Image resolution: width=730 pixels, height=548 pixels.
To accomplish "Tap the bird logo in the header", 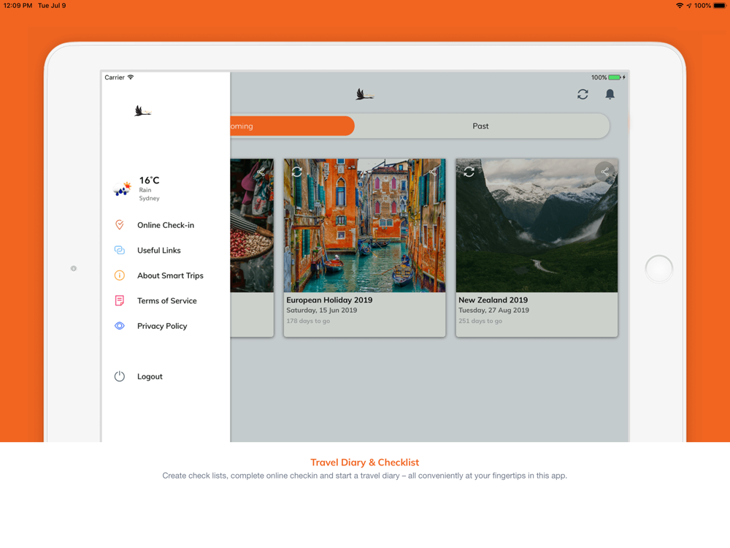I will pos(365,94).
